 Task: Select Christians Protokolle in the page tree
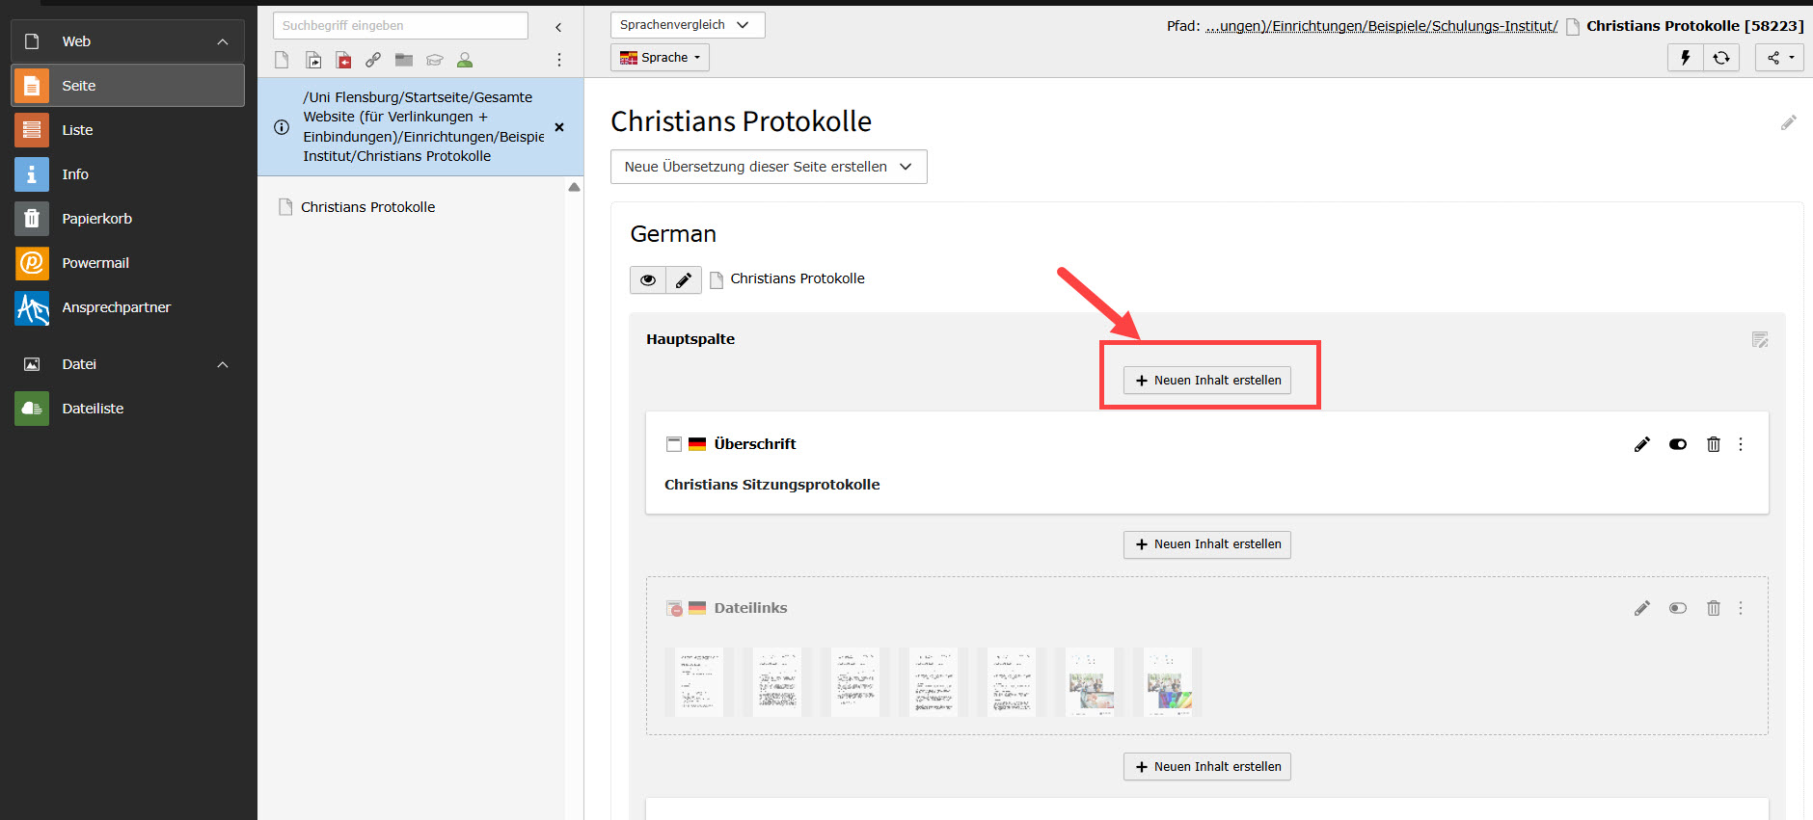point(367,207)
